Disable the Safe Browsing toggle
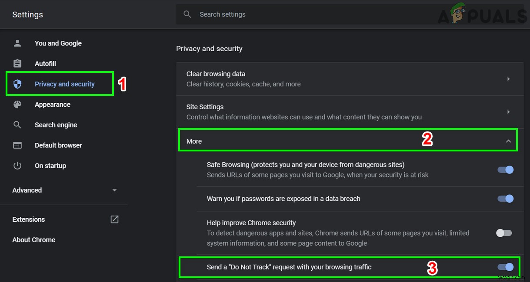This screenshot has width=530, height=282. (504, 170)
